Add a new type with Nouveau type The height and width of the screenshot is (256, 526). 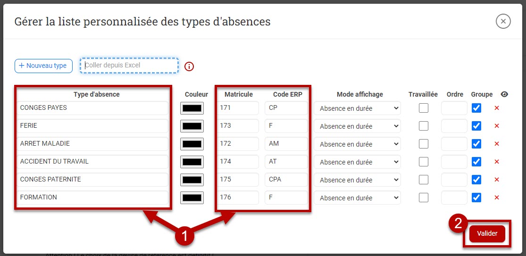43,66
